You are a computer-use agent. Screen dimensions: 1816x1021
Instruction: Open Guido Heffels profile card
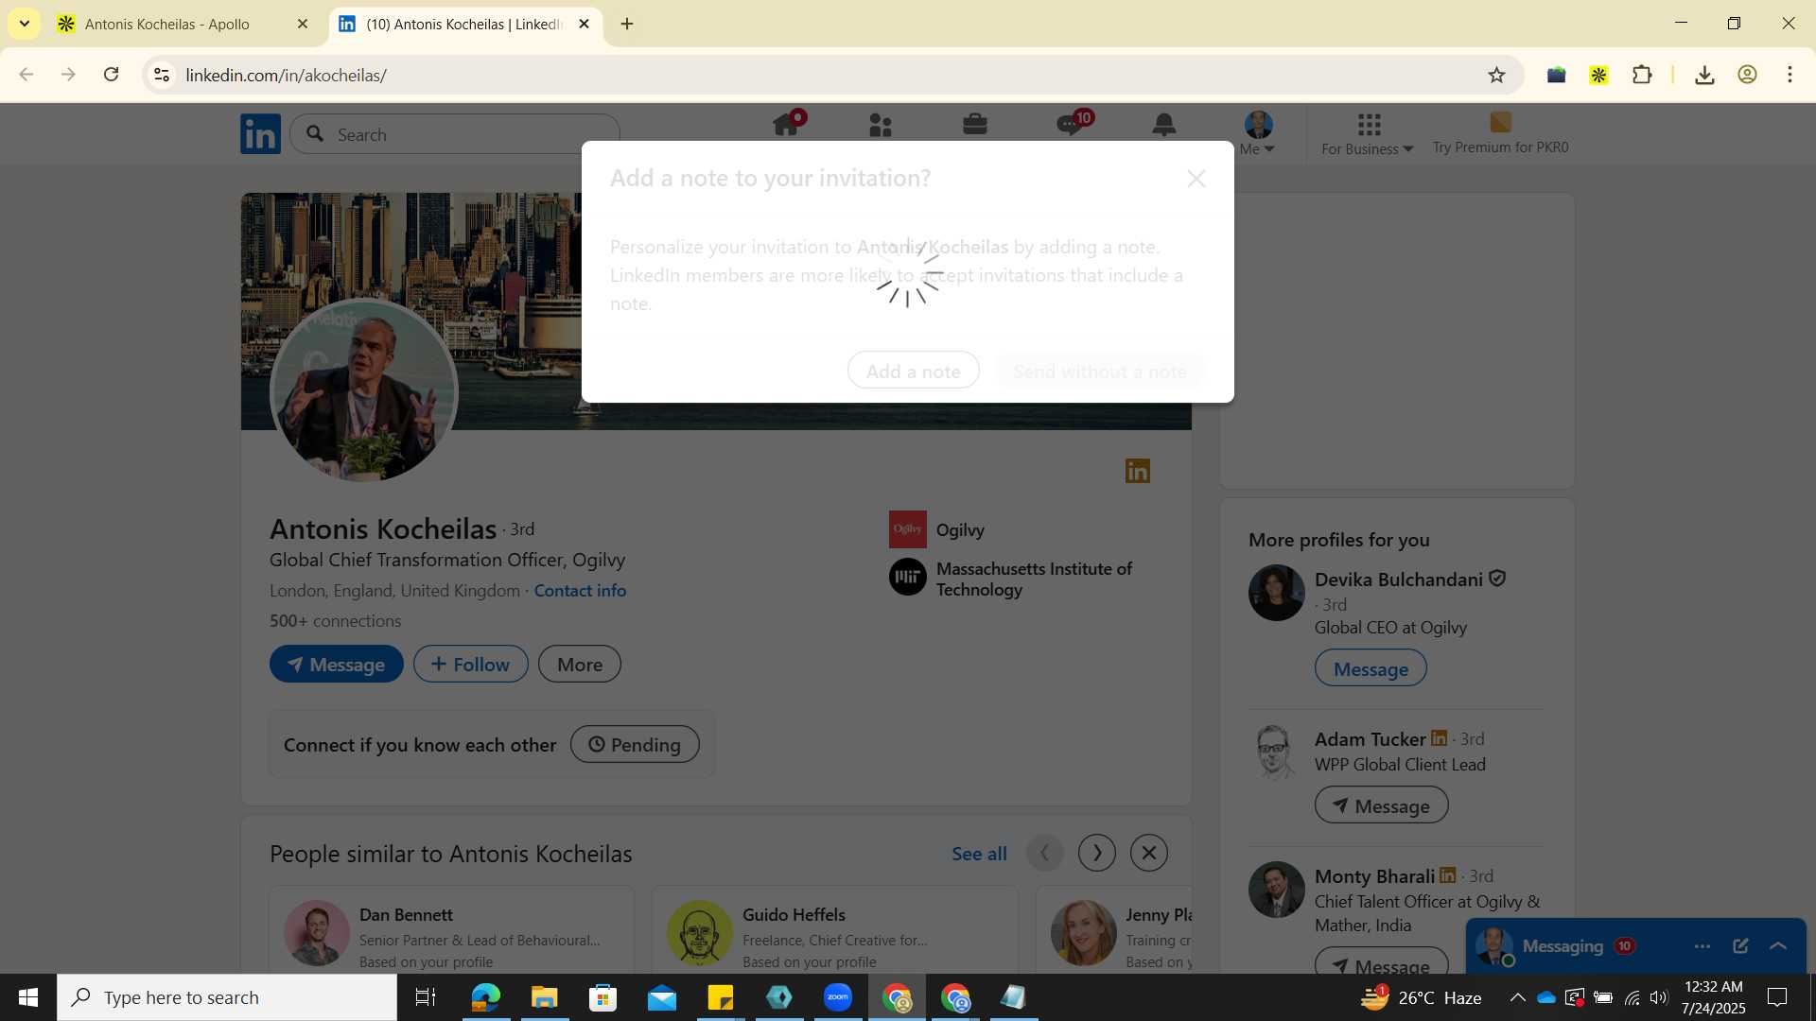point(835,930)
